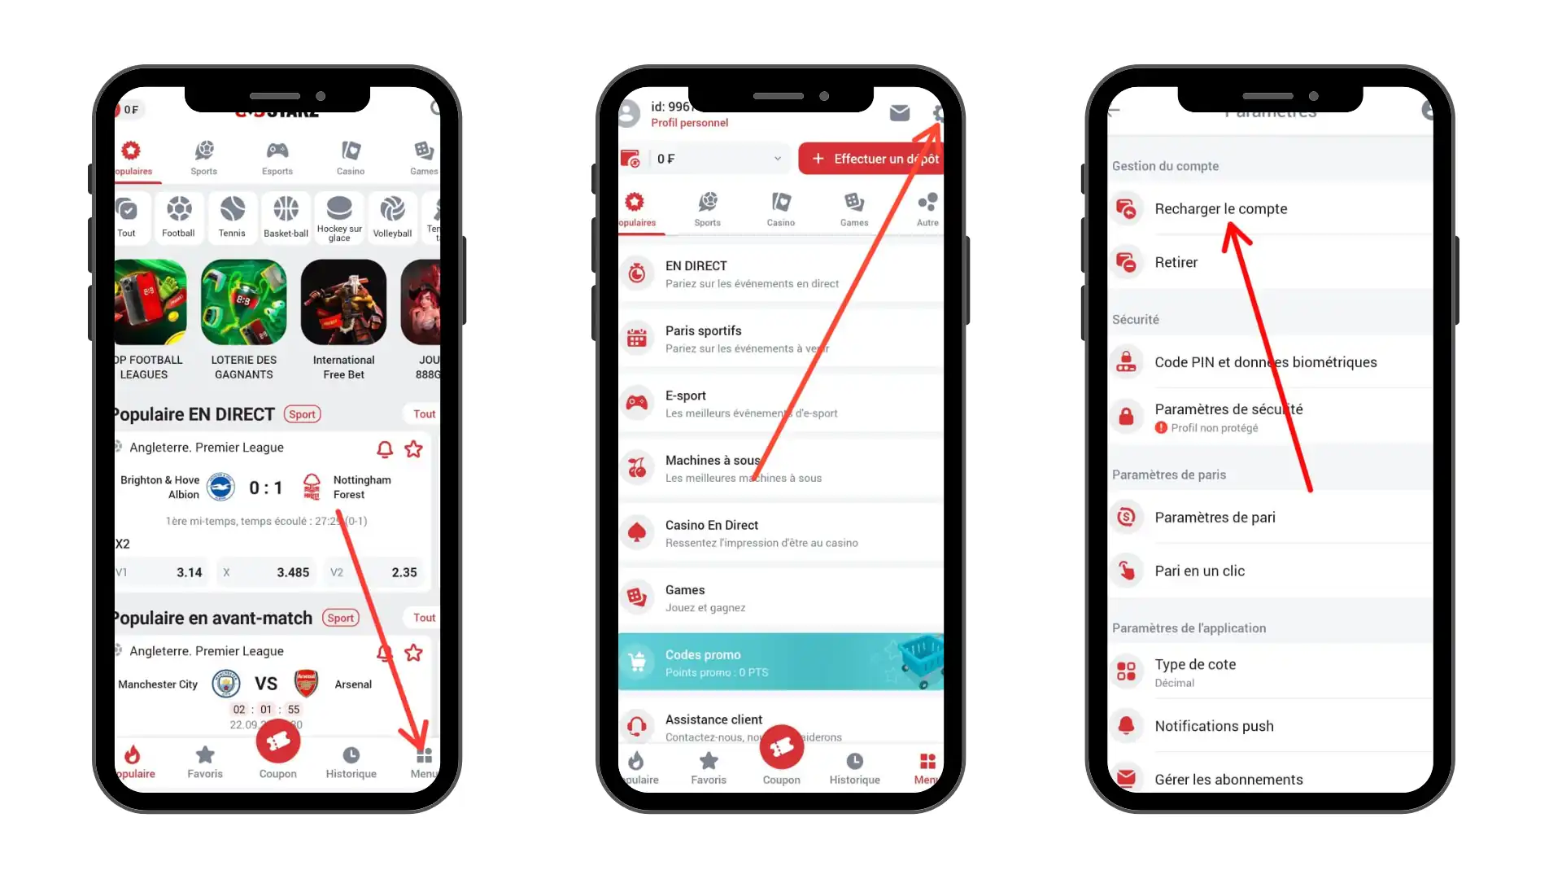1562x879 pixels.
Task: Open the E-sport section icon
Action: pyautogui.click(x=639, y=403)
